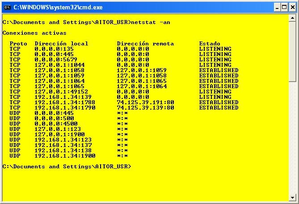Click local address 0.0.0.0:5679

pos(56,60)
